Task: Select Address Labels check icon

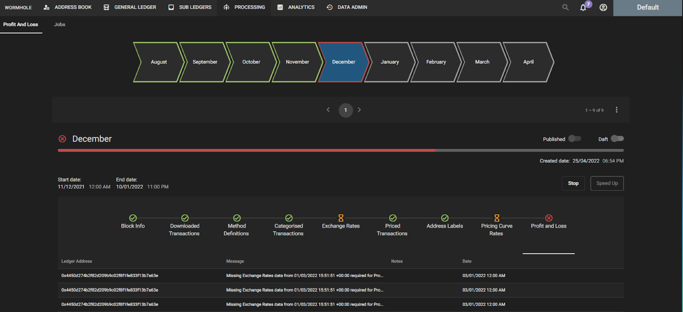Action: point(445,218)
